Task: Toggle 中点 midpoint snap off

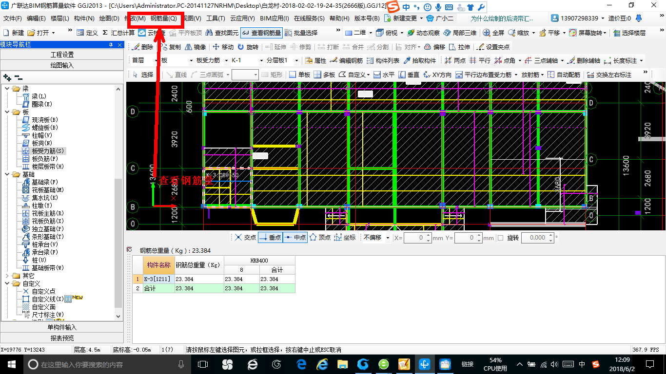Action: [295, 238]
